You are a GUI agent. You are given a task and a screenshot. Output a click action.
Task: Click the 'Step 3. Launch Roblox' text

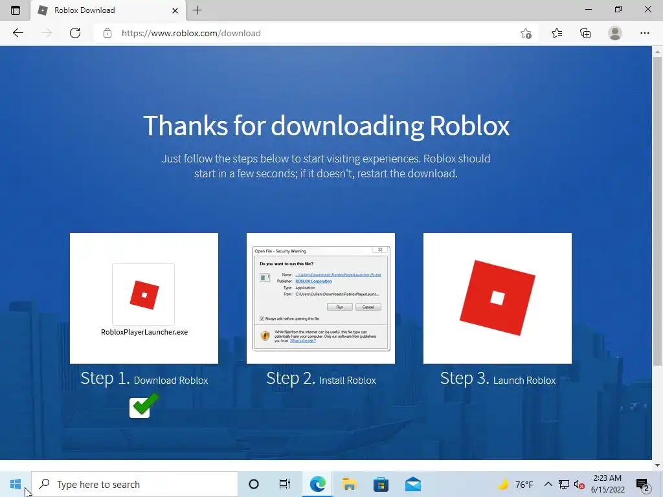(498, 379)
